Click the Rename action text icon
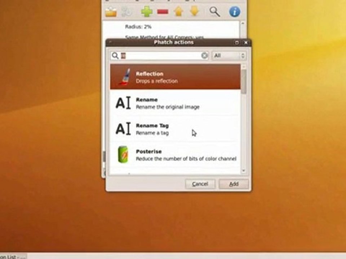This screenshot has width=346, height=259. (123, 103)
